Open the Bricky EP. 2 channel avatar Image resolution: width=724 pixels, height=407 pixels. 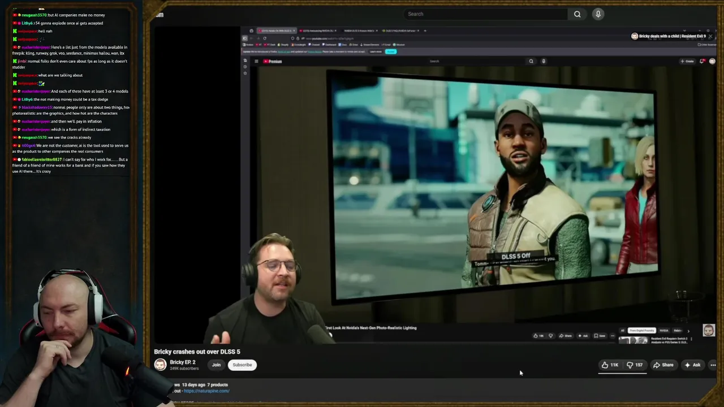[161, 365]
